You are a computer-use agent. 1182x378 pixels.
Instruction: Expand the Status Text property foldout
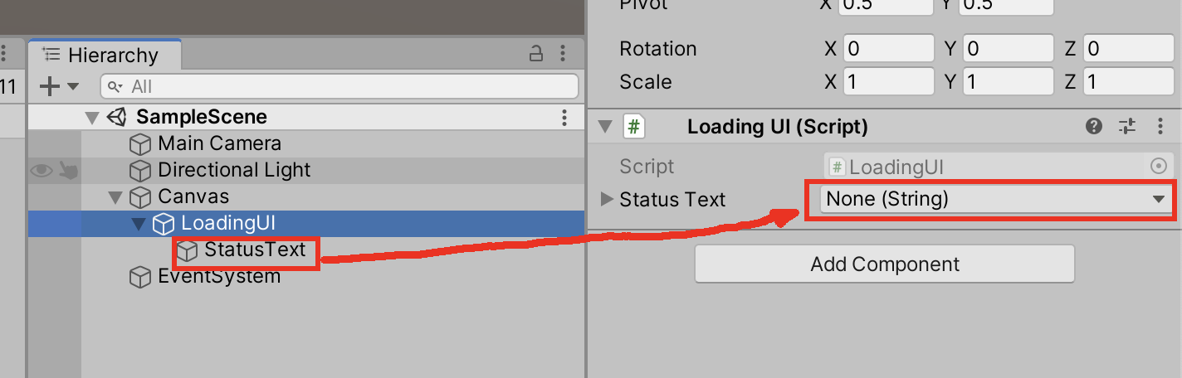tap(607, 199)
